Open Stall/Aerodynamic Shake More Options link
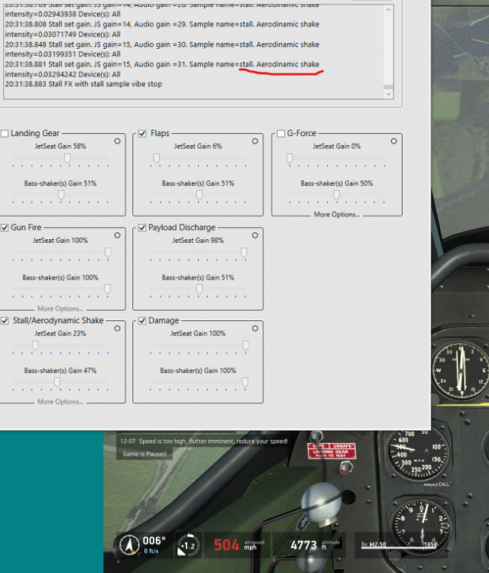This screenshot has width=489, height=573. pyautogui.click(x=60, y=402)
